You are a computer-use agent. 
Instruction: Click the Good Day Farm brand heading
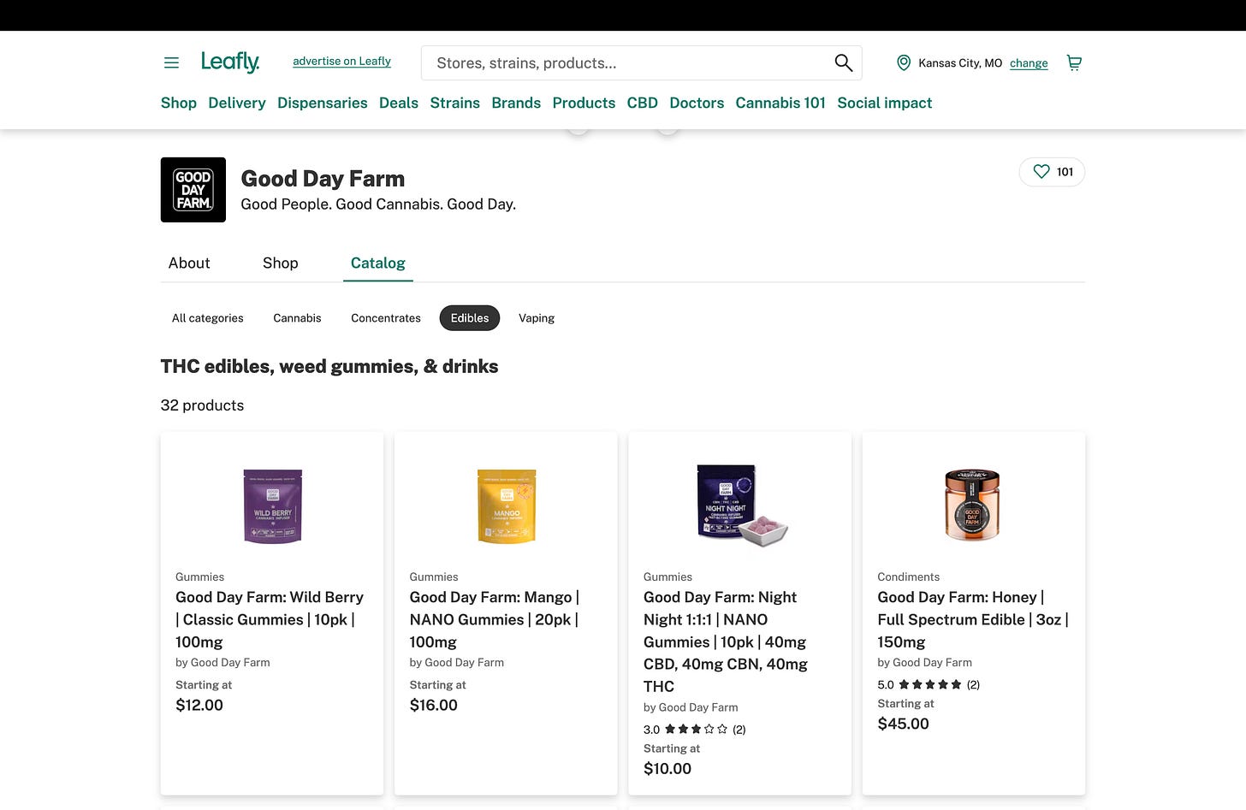point(323,179)
